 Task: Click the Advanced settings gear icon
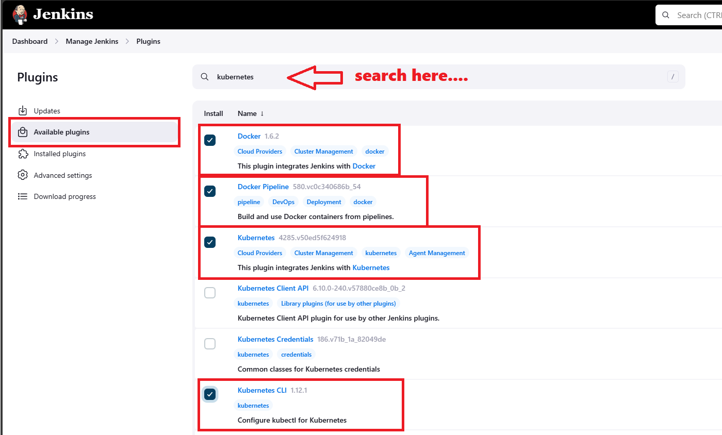(x=22, y=175)
